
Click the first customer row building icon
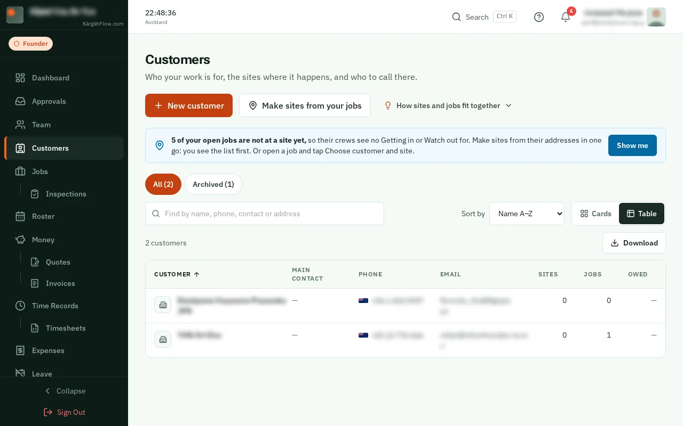point(163,305)
